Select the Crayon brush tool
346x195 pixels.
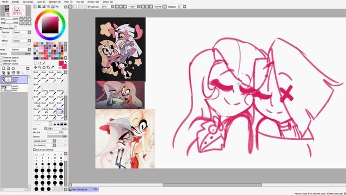(x=60, y=99)
